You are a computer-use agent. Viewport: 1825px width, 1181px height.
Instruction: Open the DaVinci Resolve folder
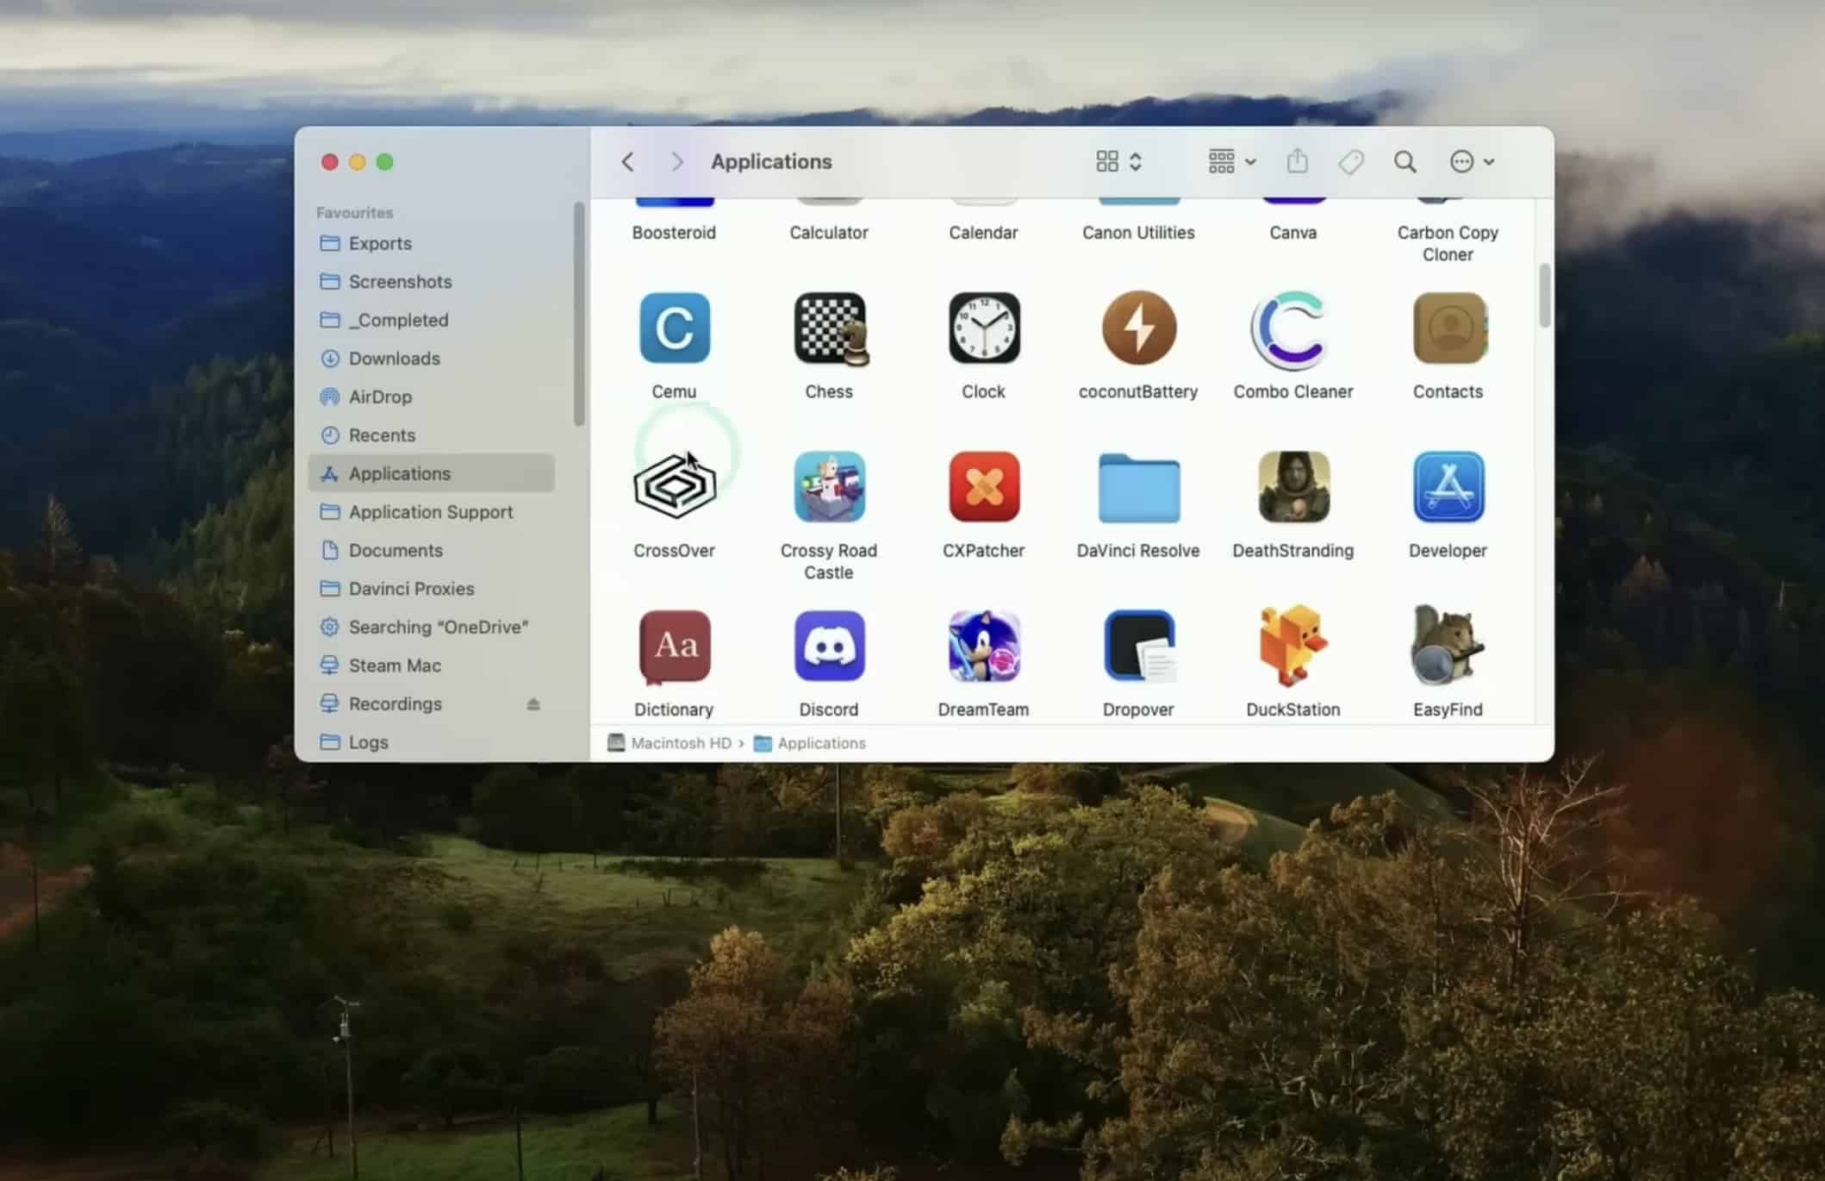click(x=1138, y=488)
